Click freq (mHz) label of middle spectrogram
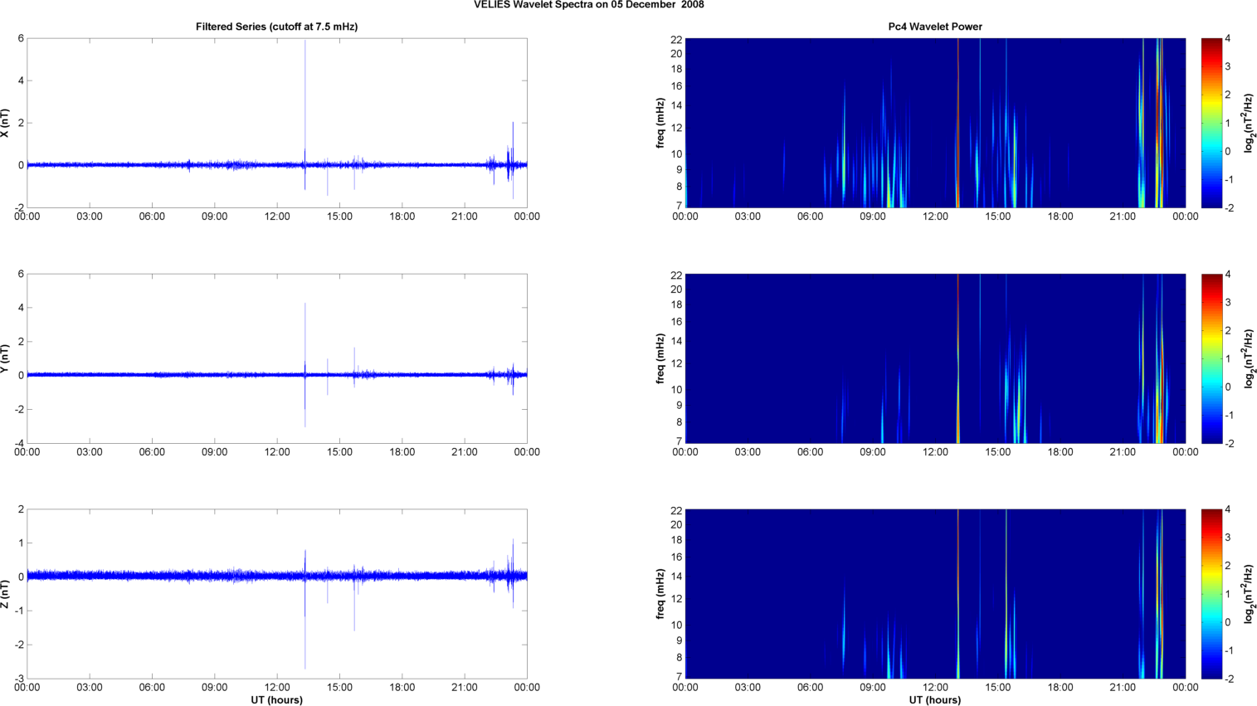 click(x=660, y=358)
